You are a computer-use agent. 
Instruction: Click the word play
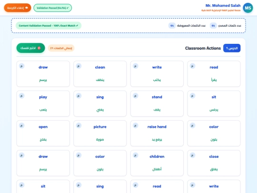[x=43, y=97]
